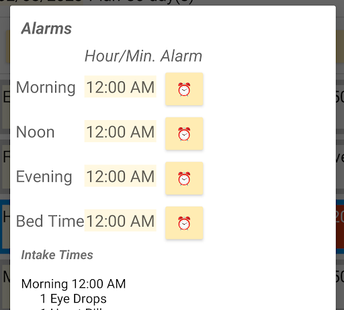Click the Morning row label
Viewport: 344px width, 310px height.
click(46, 87)
